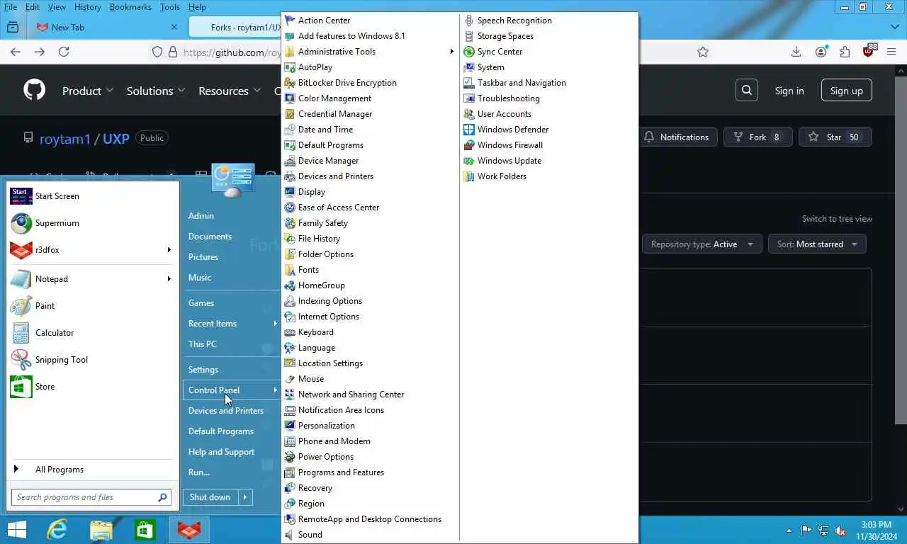Open Firefox History menu
This screenshot has height=544, width=907.
(88, 7)
